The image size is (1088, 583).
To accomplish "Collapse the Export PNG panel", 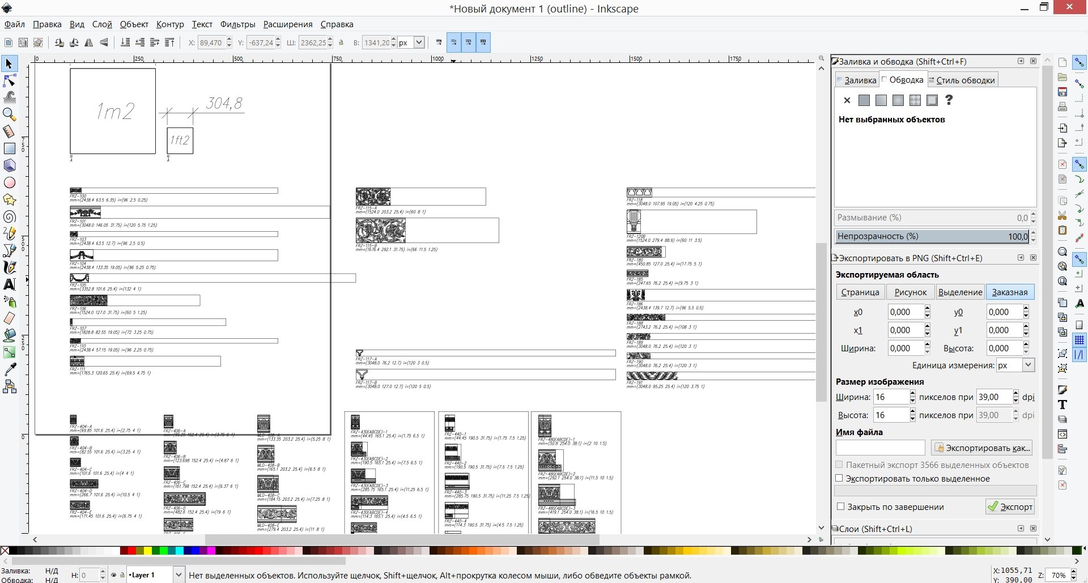I will [x=1021, y=258].
